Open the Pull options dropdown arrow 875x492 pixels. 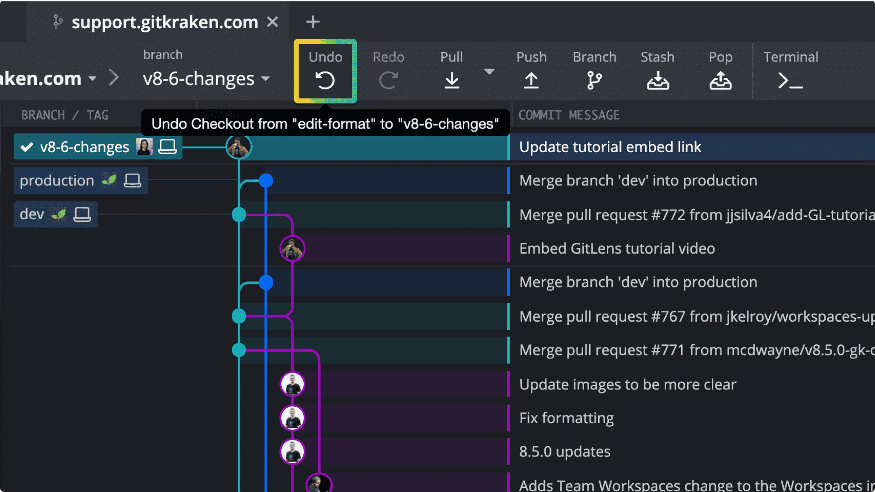click(x=490, y=72)
